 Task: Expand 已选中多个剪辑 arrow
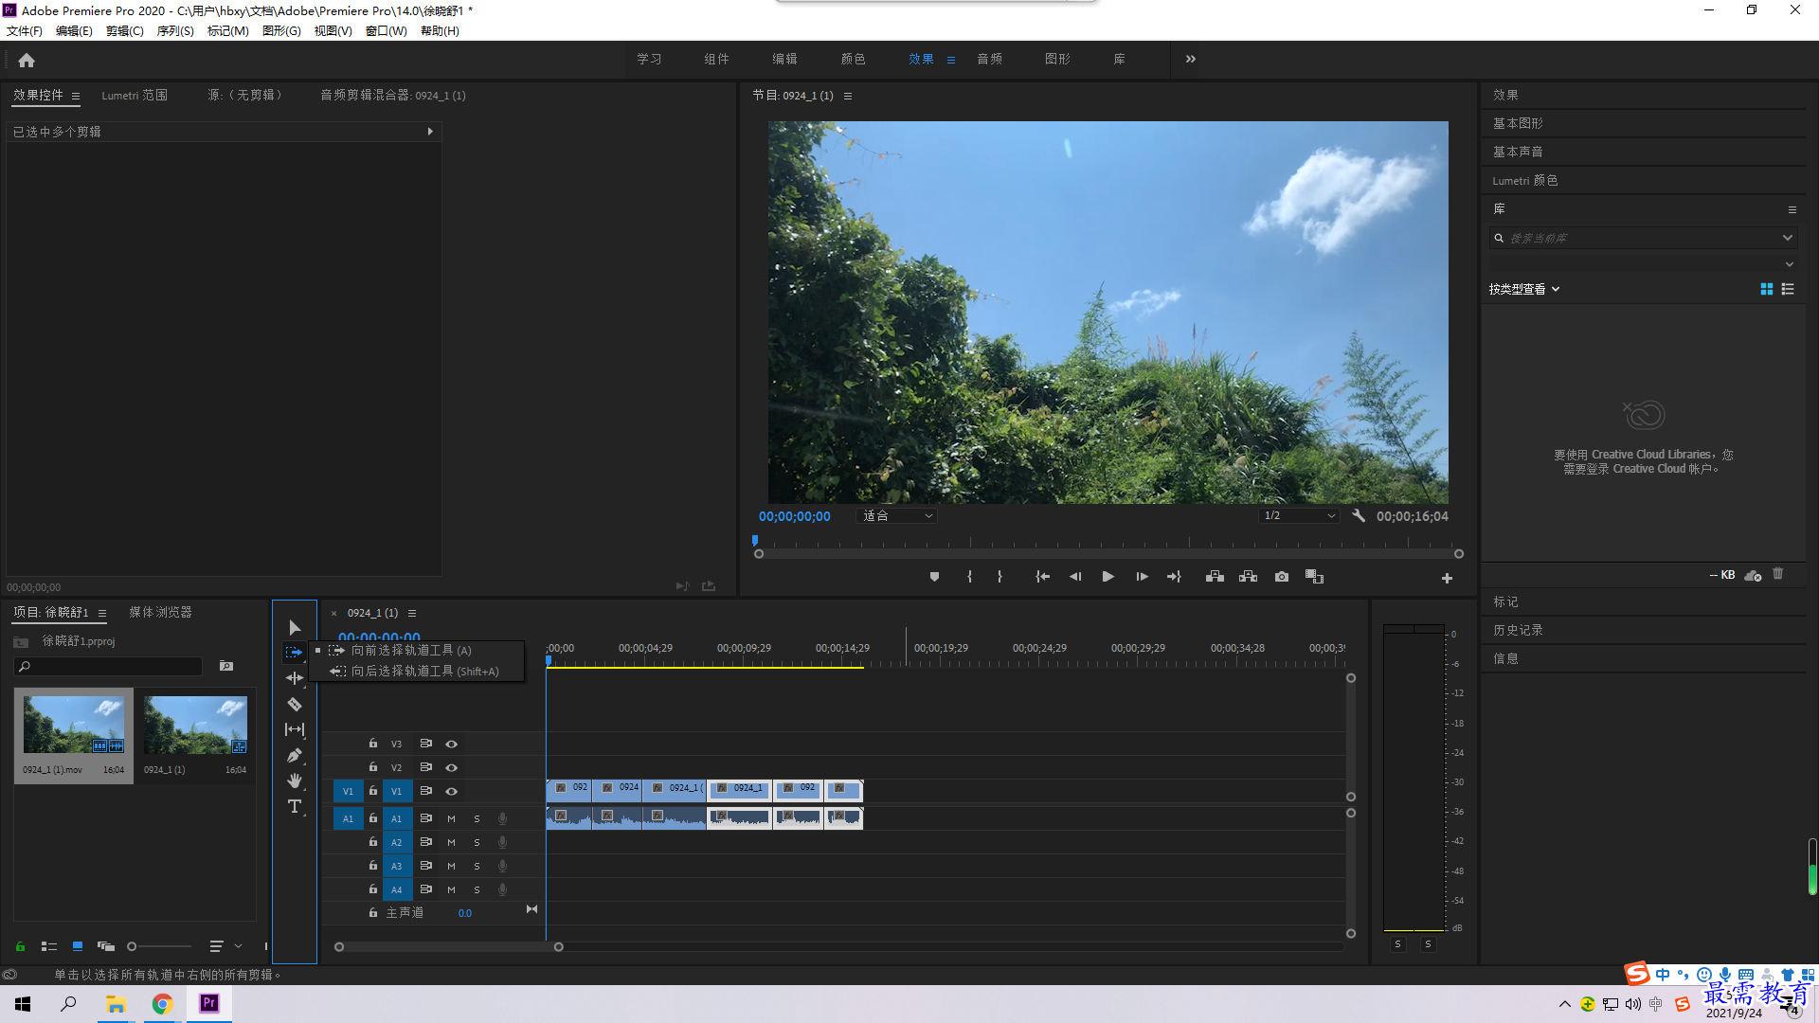430,132
